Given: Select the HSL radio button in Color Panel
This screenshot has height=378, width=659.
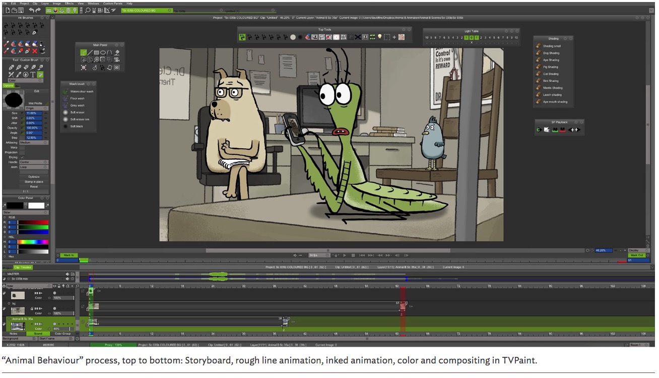Looking at the screenshot, I should tap(5, 237).
